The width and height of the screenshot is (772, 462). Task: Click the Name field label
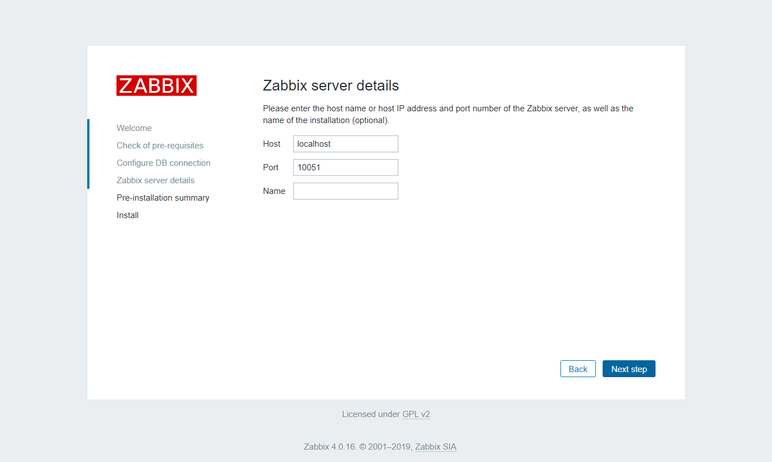(x=274, y=191)
